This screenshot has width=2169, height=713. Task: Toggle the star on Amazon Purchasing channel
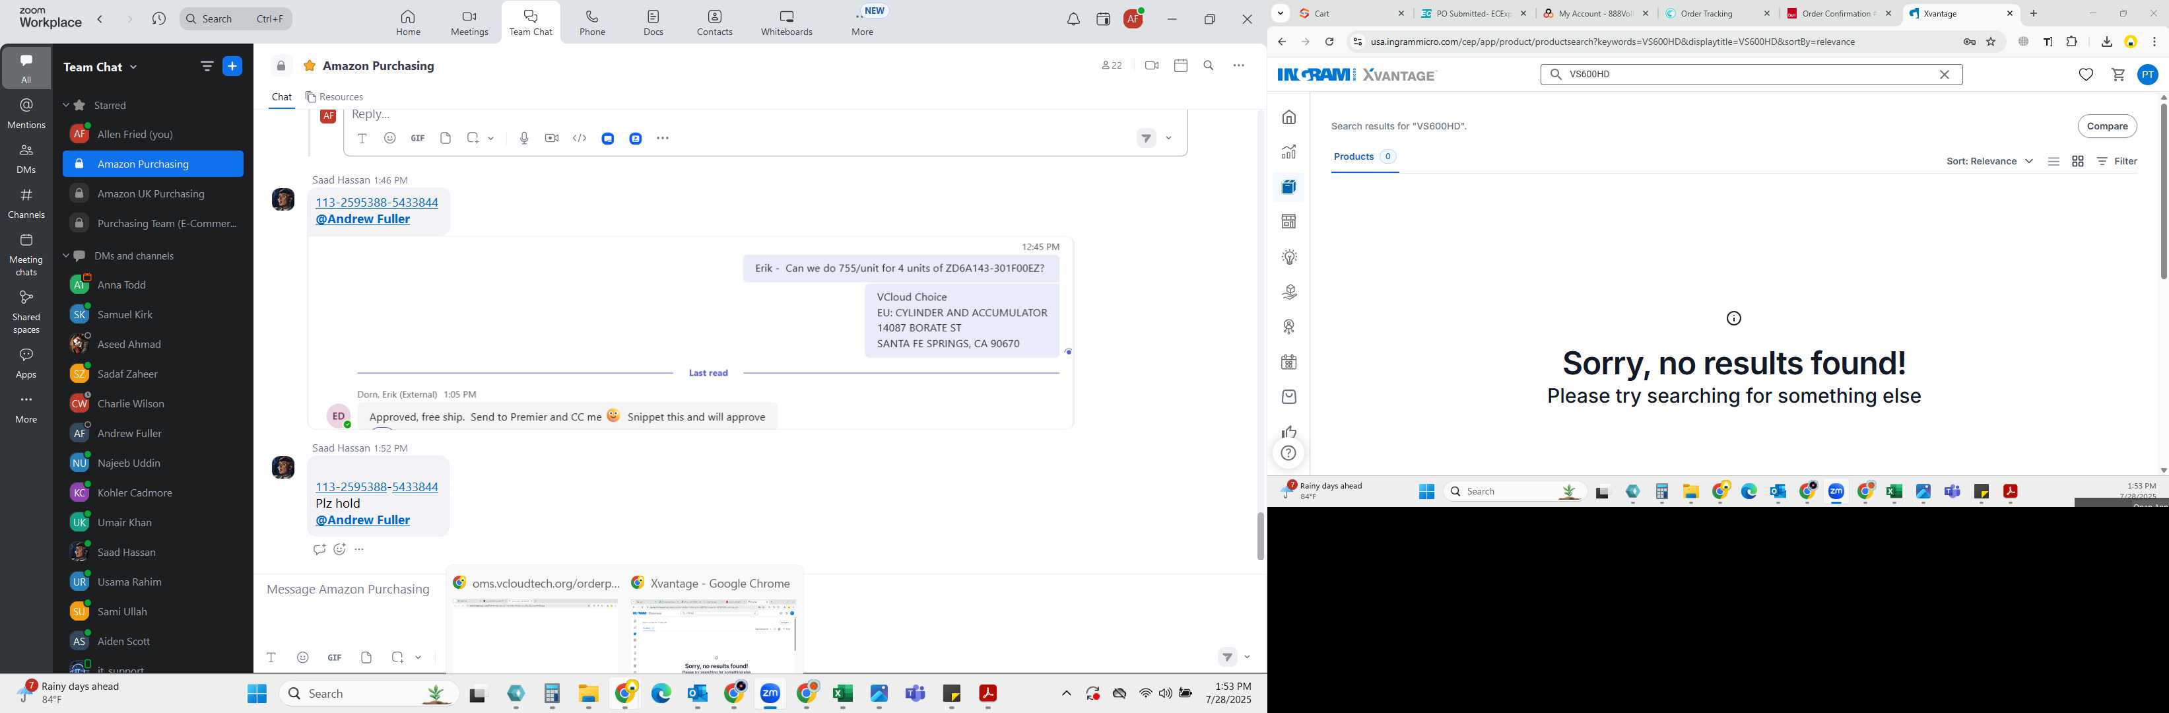pos(310,65)
